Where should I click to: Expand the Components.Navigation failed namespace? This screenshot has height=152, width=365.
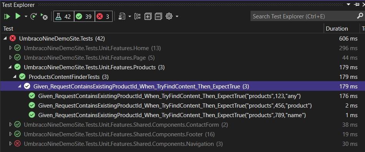tap(10, 144)
